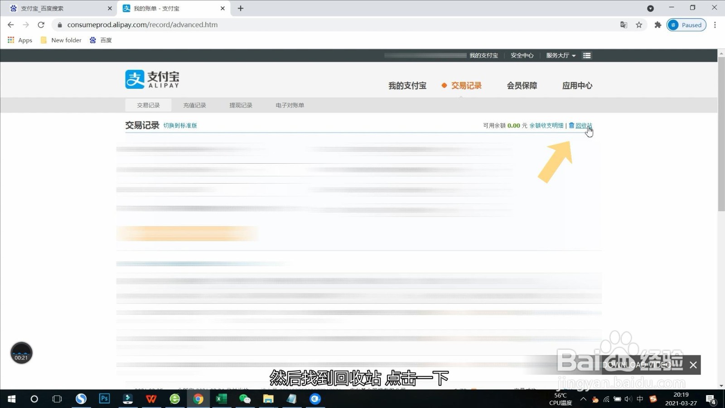
Task: Click the 00:21 recording timer widget
Action: [21, 353]
